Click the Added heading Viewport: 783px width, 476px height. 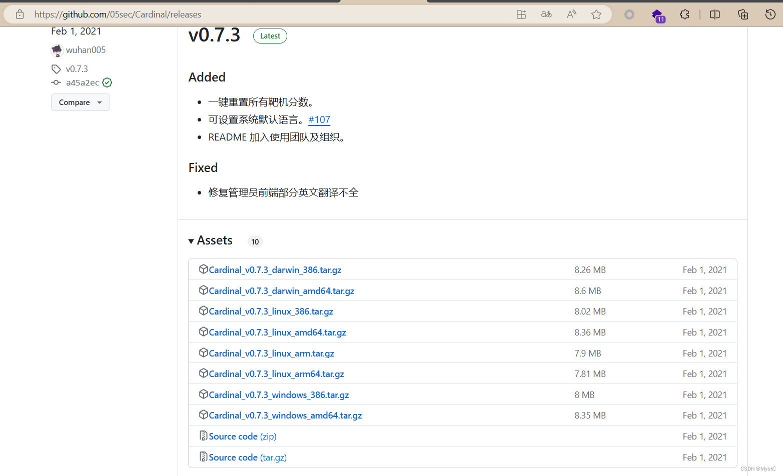coord(207,77)
